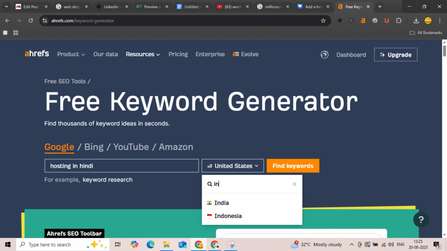Open Chrome three-dot menu
This screenshot has width=447, height=251.
[x=440, y=20]
